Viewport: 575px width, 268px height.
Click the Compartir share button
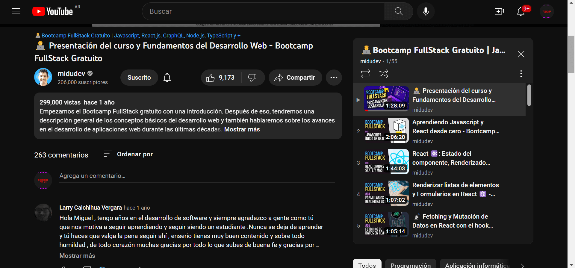click(x=295, y=78)
